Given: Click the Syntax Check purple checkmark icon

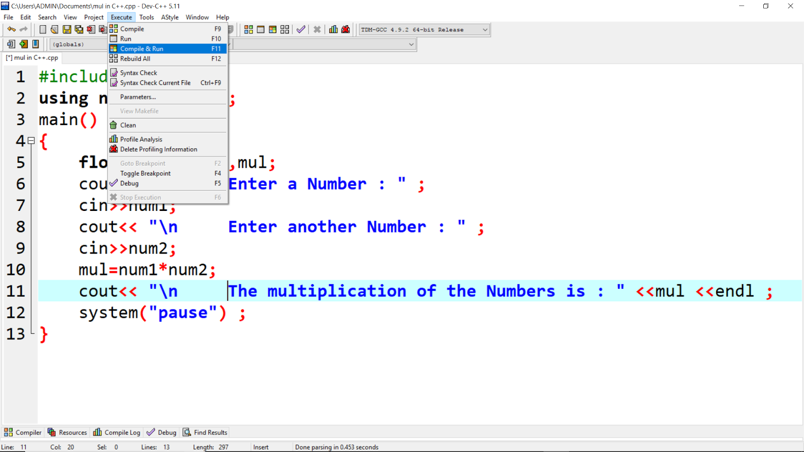Looking at the screenshot, I should (x=300, y=29).
